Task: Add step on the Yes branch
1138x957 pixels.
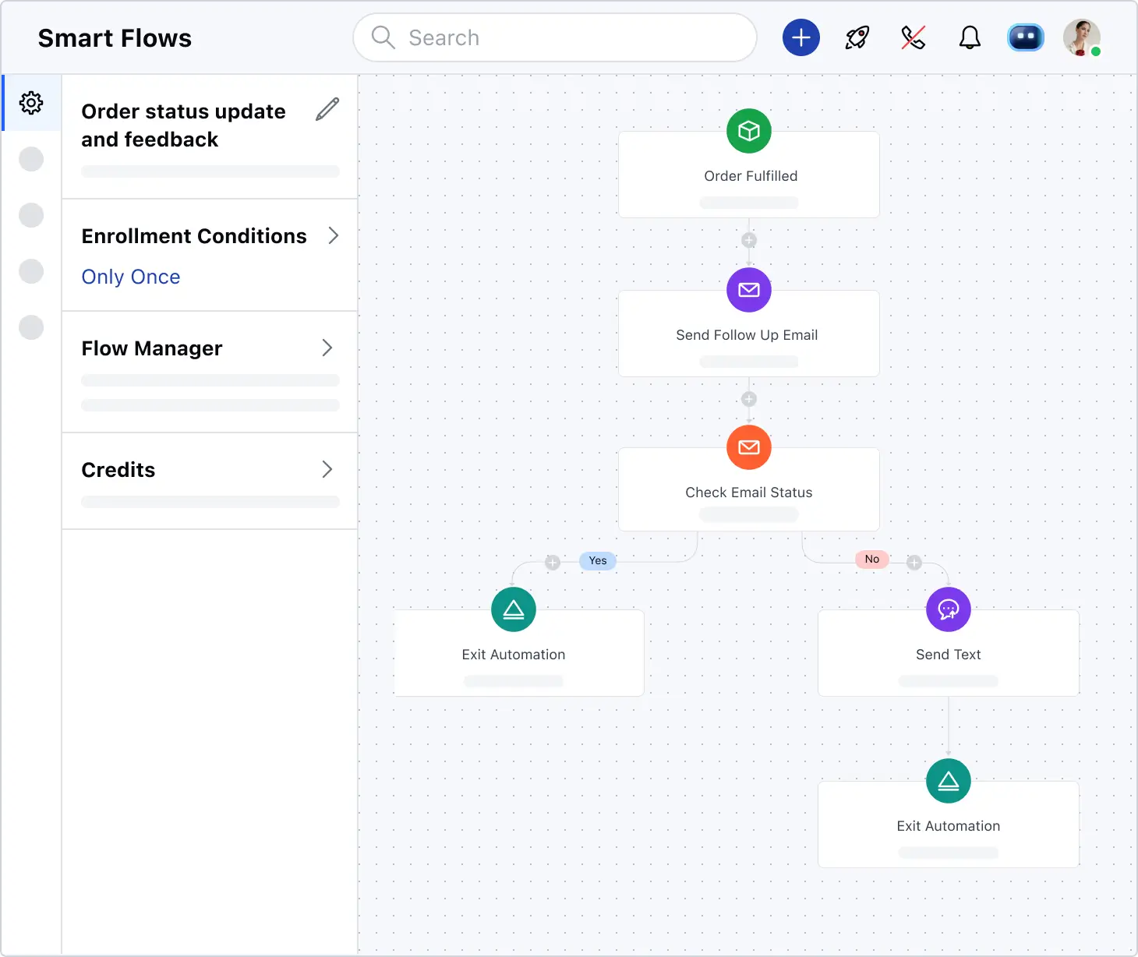Action: click(x=553, y=563)
